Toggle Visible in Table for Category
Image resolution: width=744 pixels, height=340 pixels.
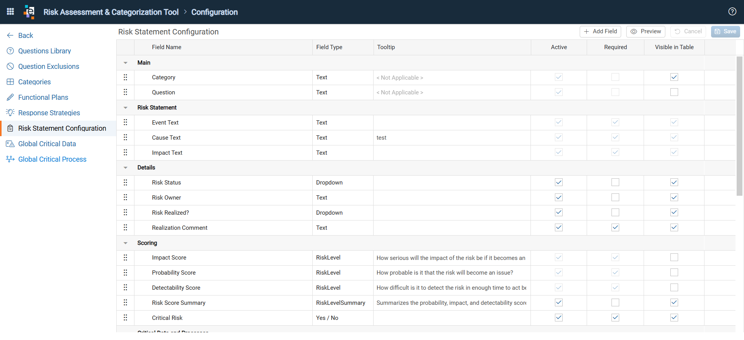pyautogui.click(x=674, y=77)
